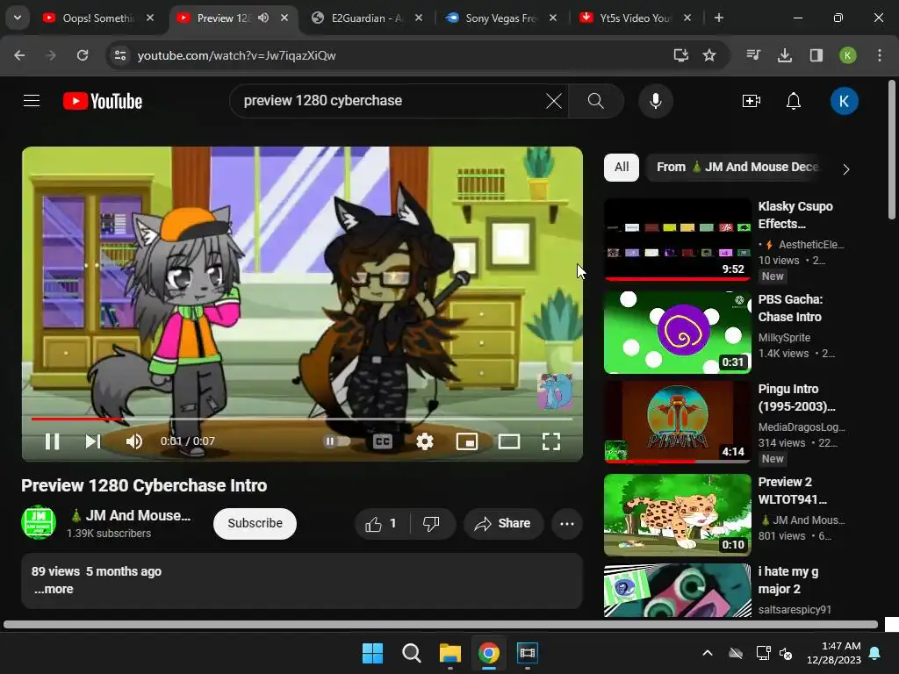Switch to Oops! Something tab

(x=97, y=18)
